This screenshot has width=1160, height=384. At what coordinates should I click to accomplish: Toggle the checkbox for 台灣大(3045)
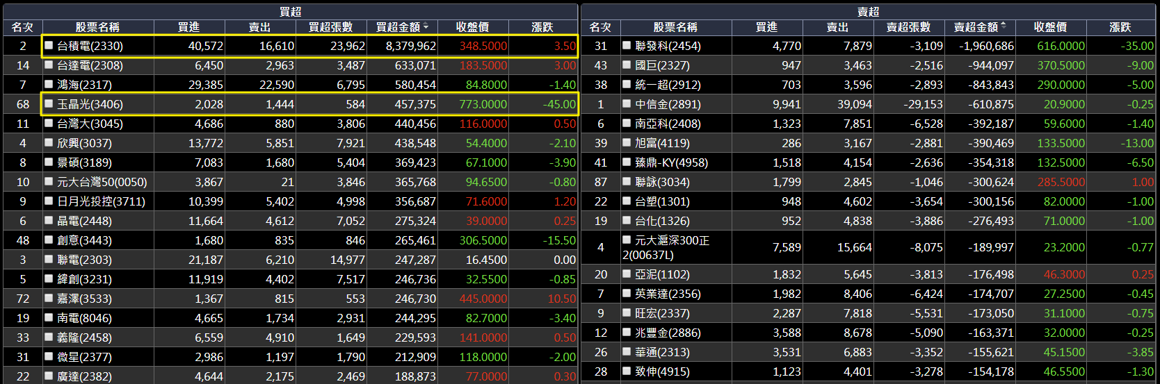[49, 123]
